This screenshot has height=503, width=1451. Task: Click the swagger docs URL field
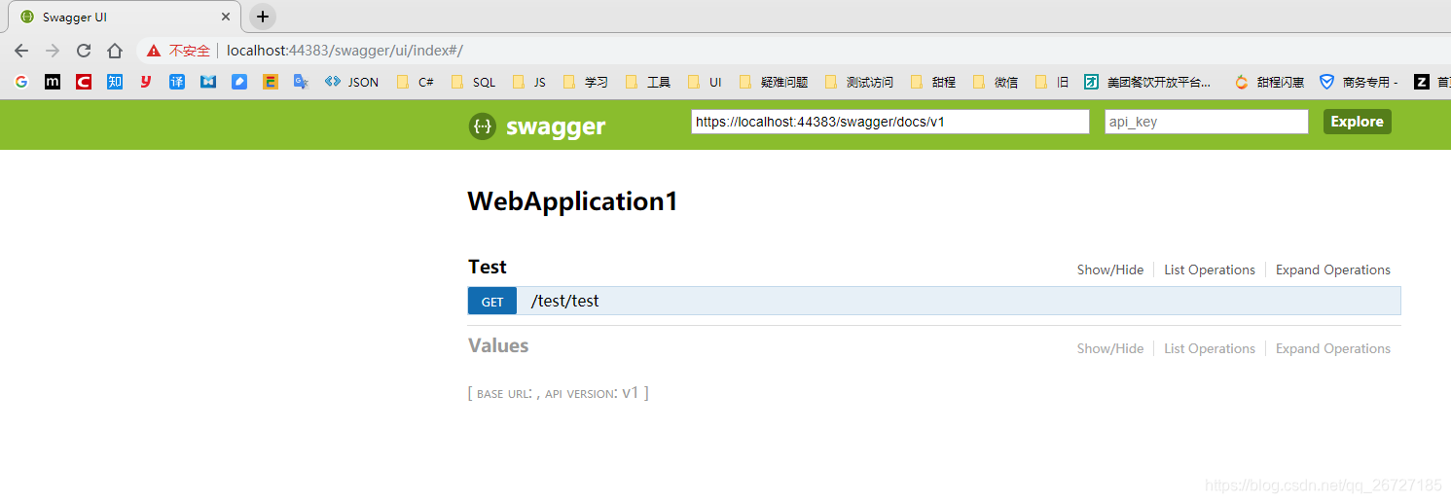[x=890, y=122]
